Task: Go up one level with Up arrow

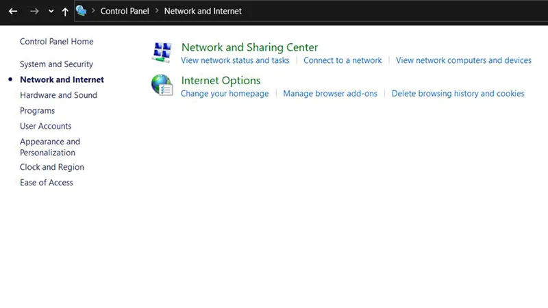Action: 65,11
